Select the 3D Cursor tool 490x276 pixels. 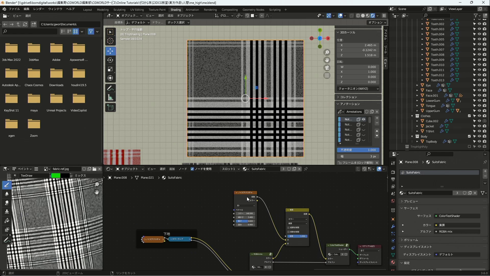pyautogui.click(x=110, y=41)
